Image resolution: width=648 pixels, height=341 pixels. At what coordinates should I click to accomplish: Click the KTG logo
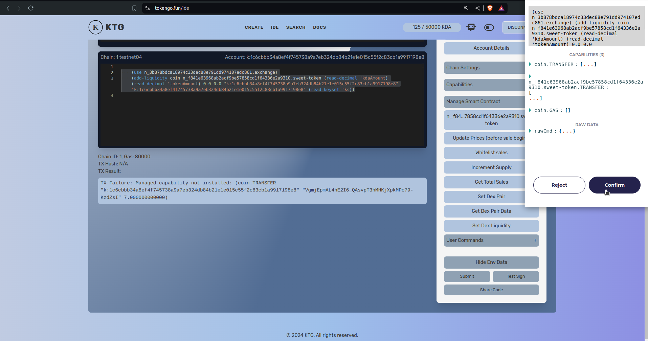point(106,27)
